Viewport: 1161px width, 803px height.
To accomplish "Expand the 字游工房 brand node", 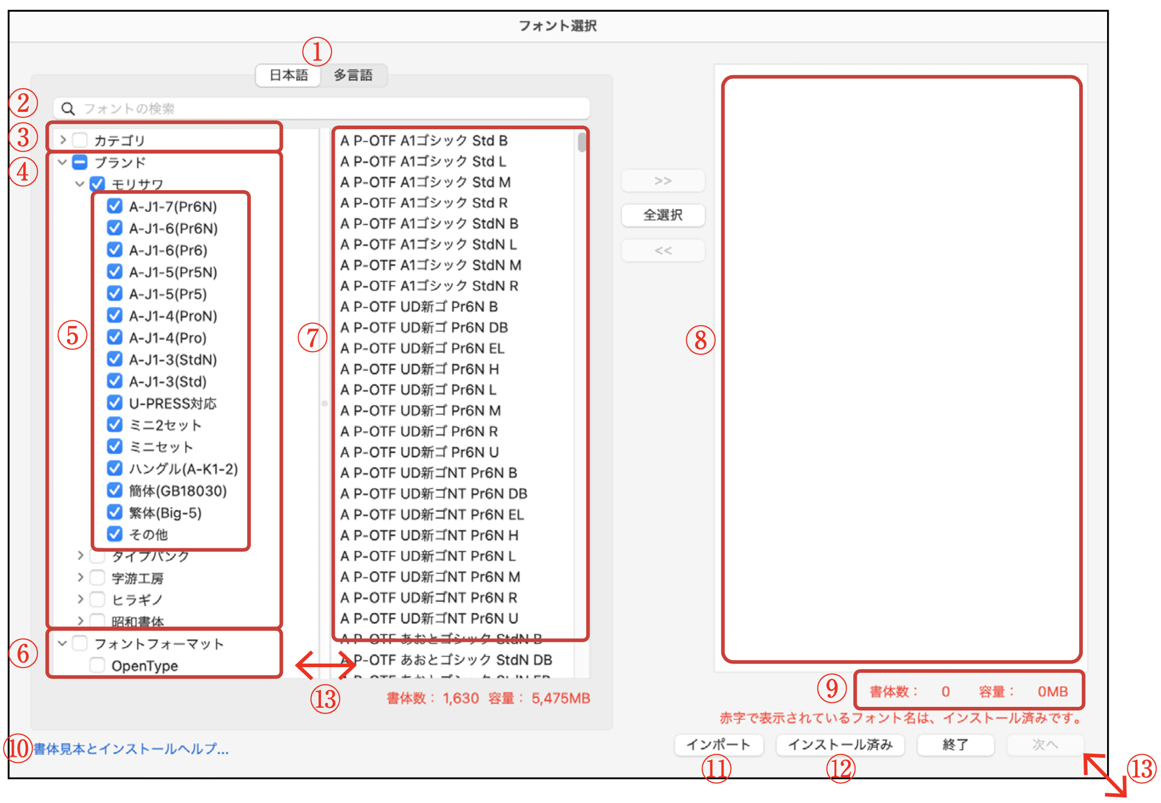I will pyautogui.click(x=80, y=577).
